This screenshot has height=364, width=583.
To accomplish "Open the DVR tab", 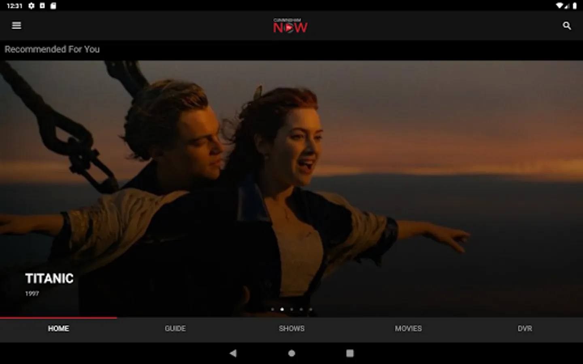I will pyautogui.click(x=525, y=329).
